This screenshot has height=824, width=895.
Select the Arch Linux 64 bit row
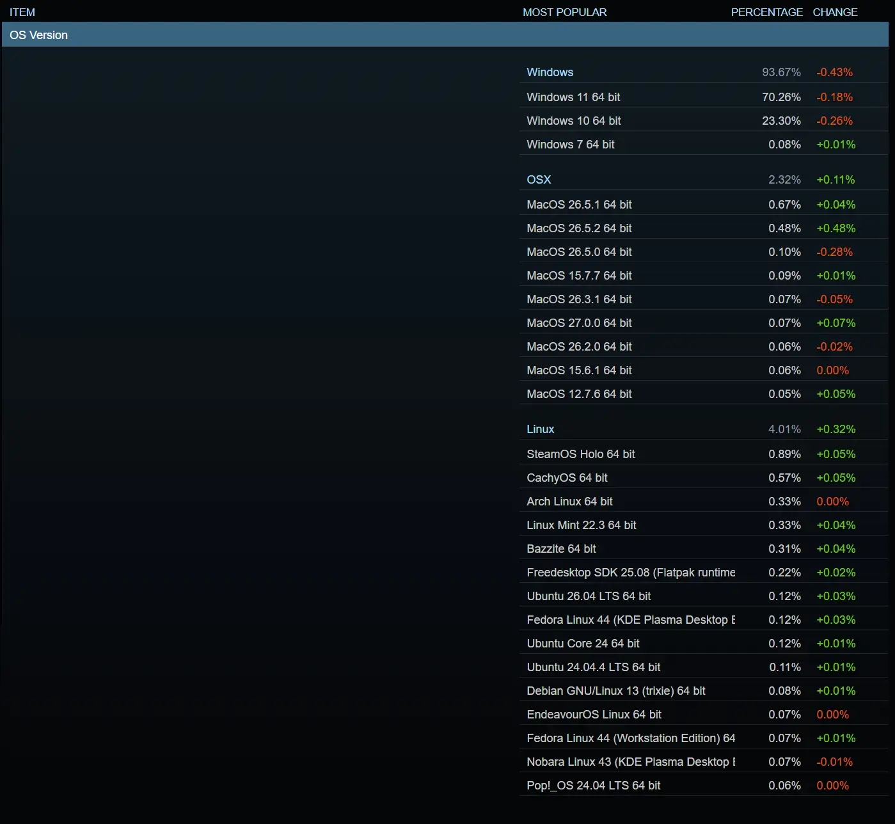pyautogui.click(x=704, y=502)
